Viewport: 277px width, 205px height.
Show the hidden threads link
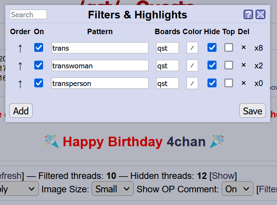[223, 176]
